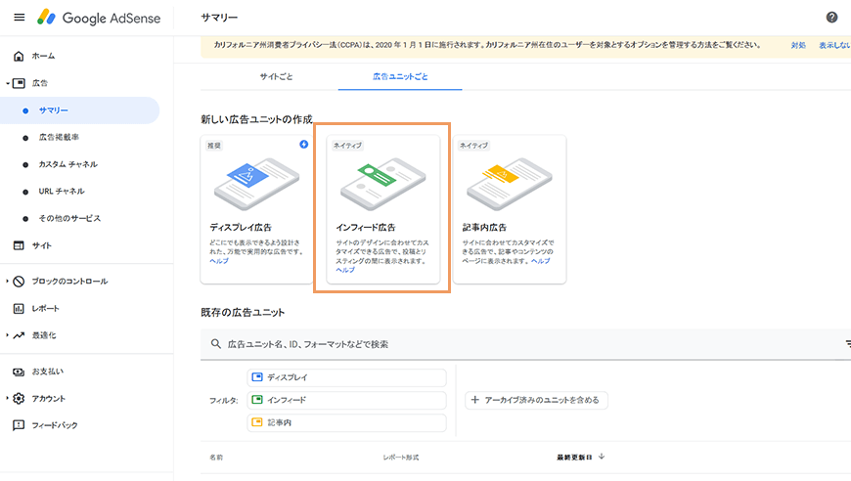851x481 pixels.
Task: Click the help question mark icon
Action: [x=831, y=18]
